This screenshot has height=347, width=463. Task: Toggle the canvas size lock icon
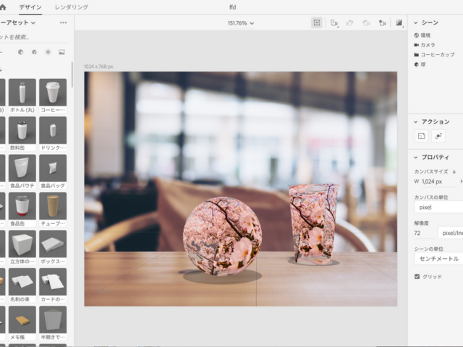(x=454, y=171)
